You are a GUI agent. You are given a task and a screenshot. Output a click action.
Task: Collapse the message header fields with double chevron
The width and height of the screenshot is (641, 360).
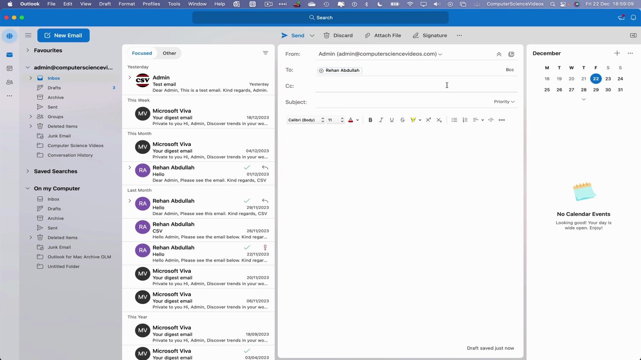click(499, 54)
